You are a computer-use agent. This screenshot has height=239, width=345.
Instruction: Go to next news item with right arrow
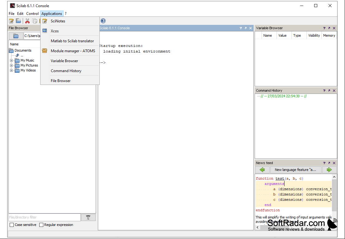329,170
